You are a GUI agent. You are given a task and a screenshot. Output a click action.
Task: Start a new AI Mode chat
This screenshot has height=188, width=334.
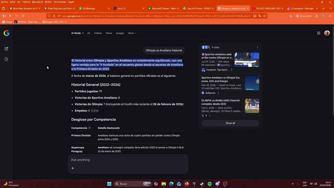point(6,49)
